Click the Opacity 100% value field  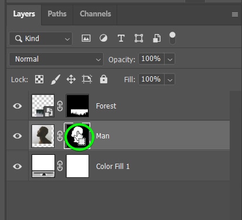click(x=151, y=59)
